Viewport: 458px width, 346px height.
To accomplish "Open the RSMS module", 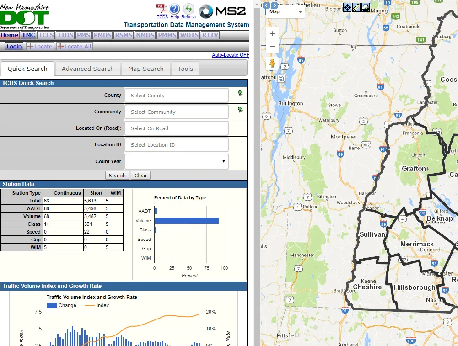I will point(124,35).
